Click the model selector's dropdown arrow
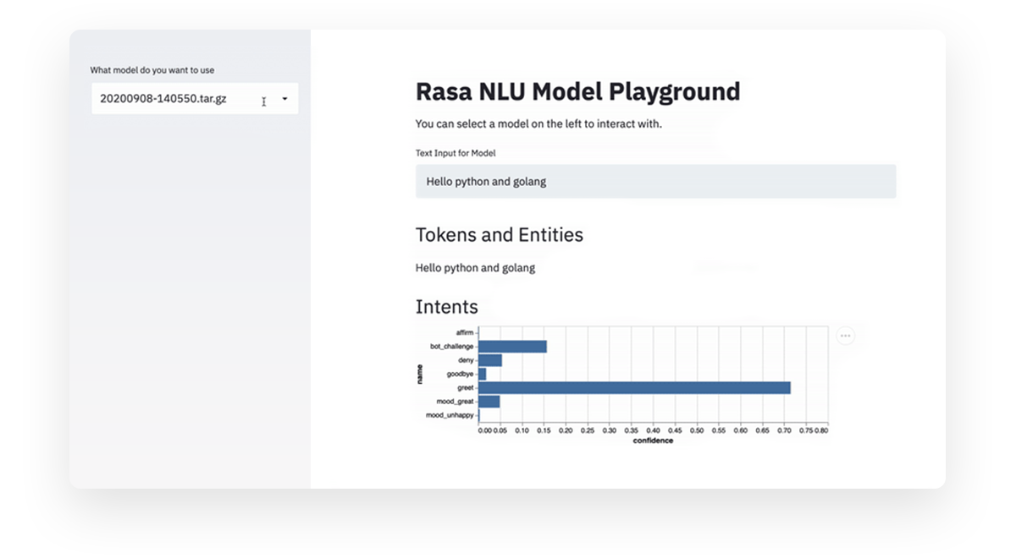 (x=284, y=99)
